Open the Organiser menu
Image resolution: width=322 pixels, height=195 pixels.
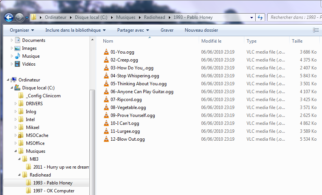point(22,30)
